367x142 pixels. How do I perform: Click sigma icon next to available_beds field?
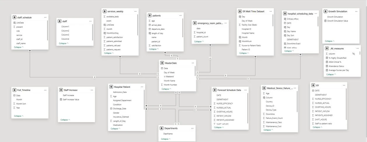(x=105, y=17)
